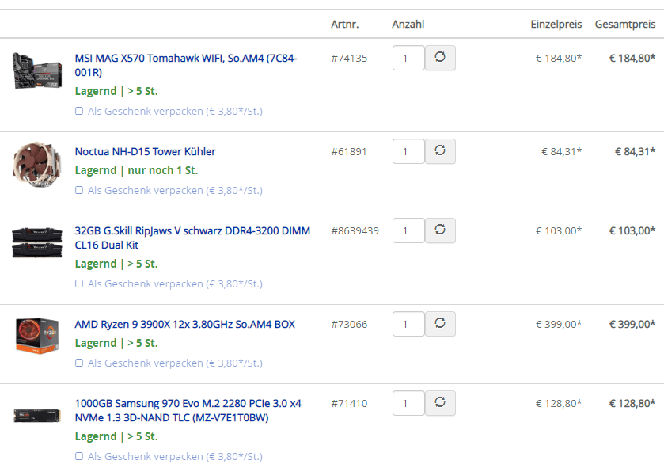Click the bold total price € 84,31*

[635, 151]
